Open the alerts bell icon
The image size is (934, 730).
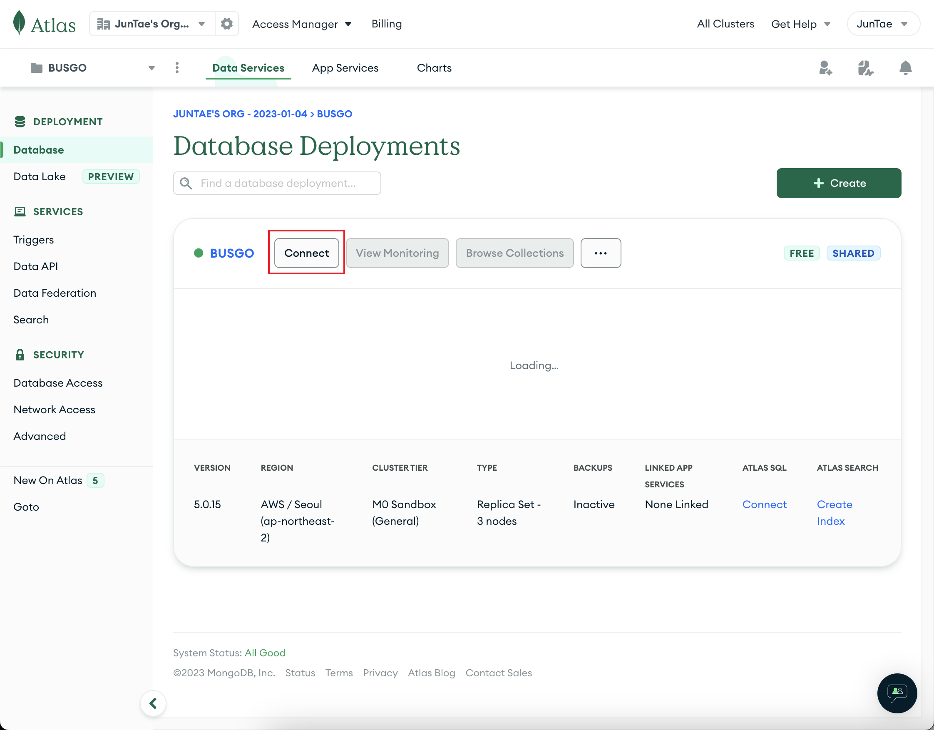[x=905, y=67]
